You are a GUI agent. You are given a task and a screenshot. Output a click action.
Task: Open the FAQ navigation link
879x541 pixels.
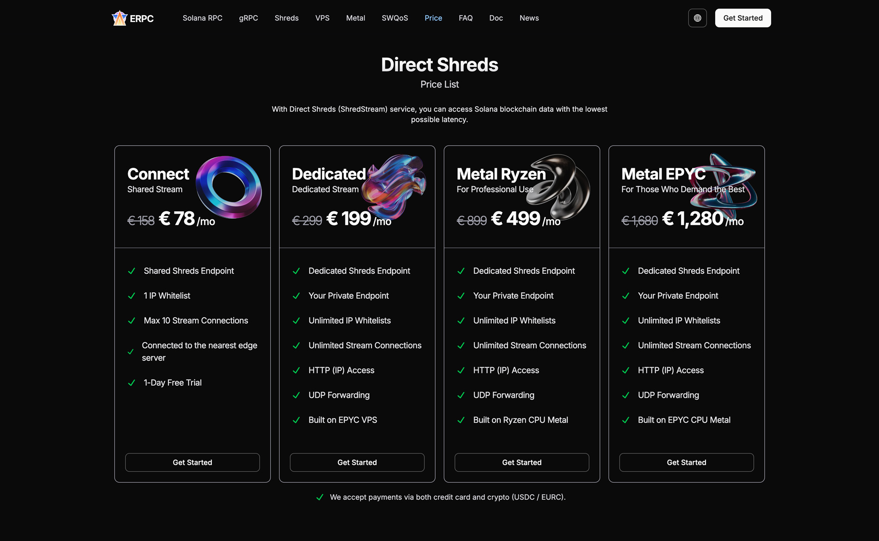tap(465, 18)
